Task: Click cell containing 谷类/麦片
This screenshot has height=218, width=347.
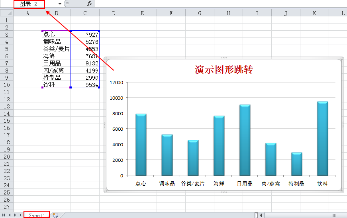Action: [57, 49]
